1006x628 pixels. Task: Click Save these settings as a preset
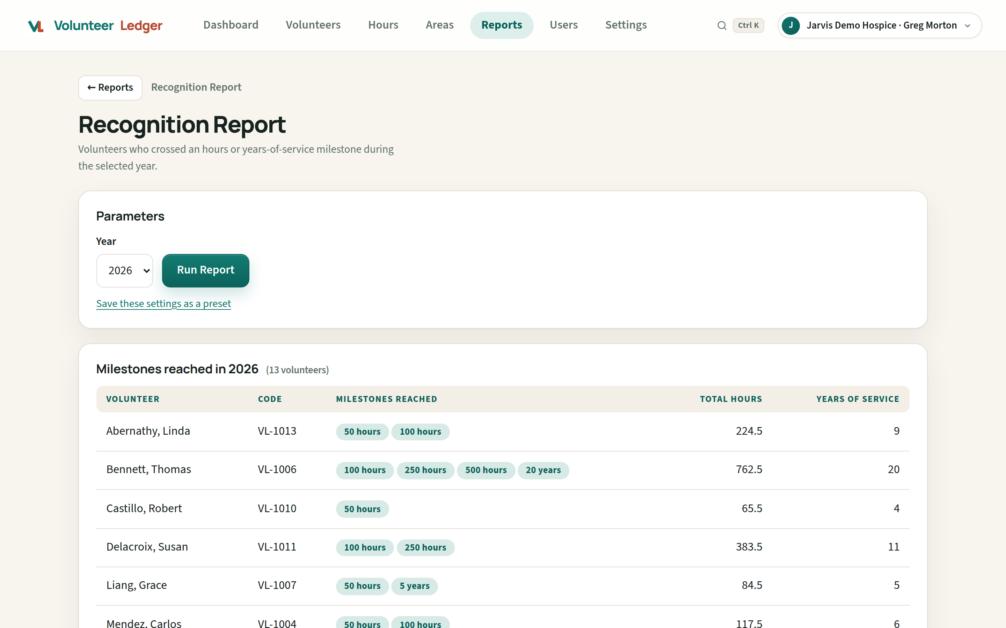point(163,304)
